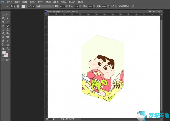Open the 编辑(E) Edit menu
Image resolution: width=170 pixels, height=121 pixels.
[x=17, y=2]
